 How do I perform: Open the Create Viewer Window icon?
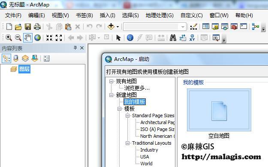(x=216, y=38)
